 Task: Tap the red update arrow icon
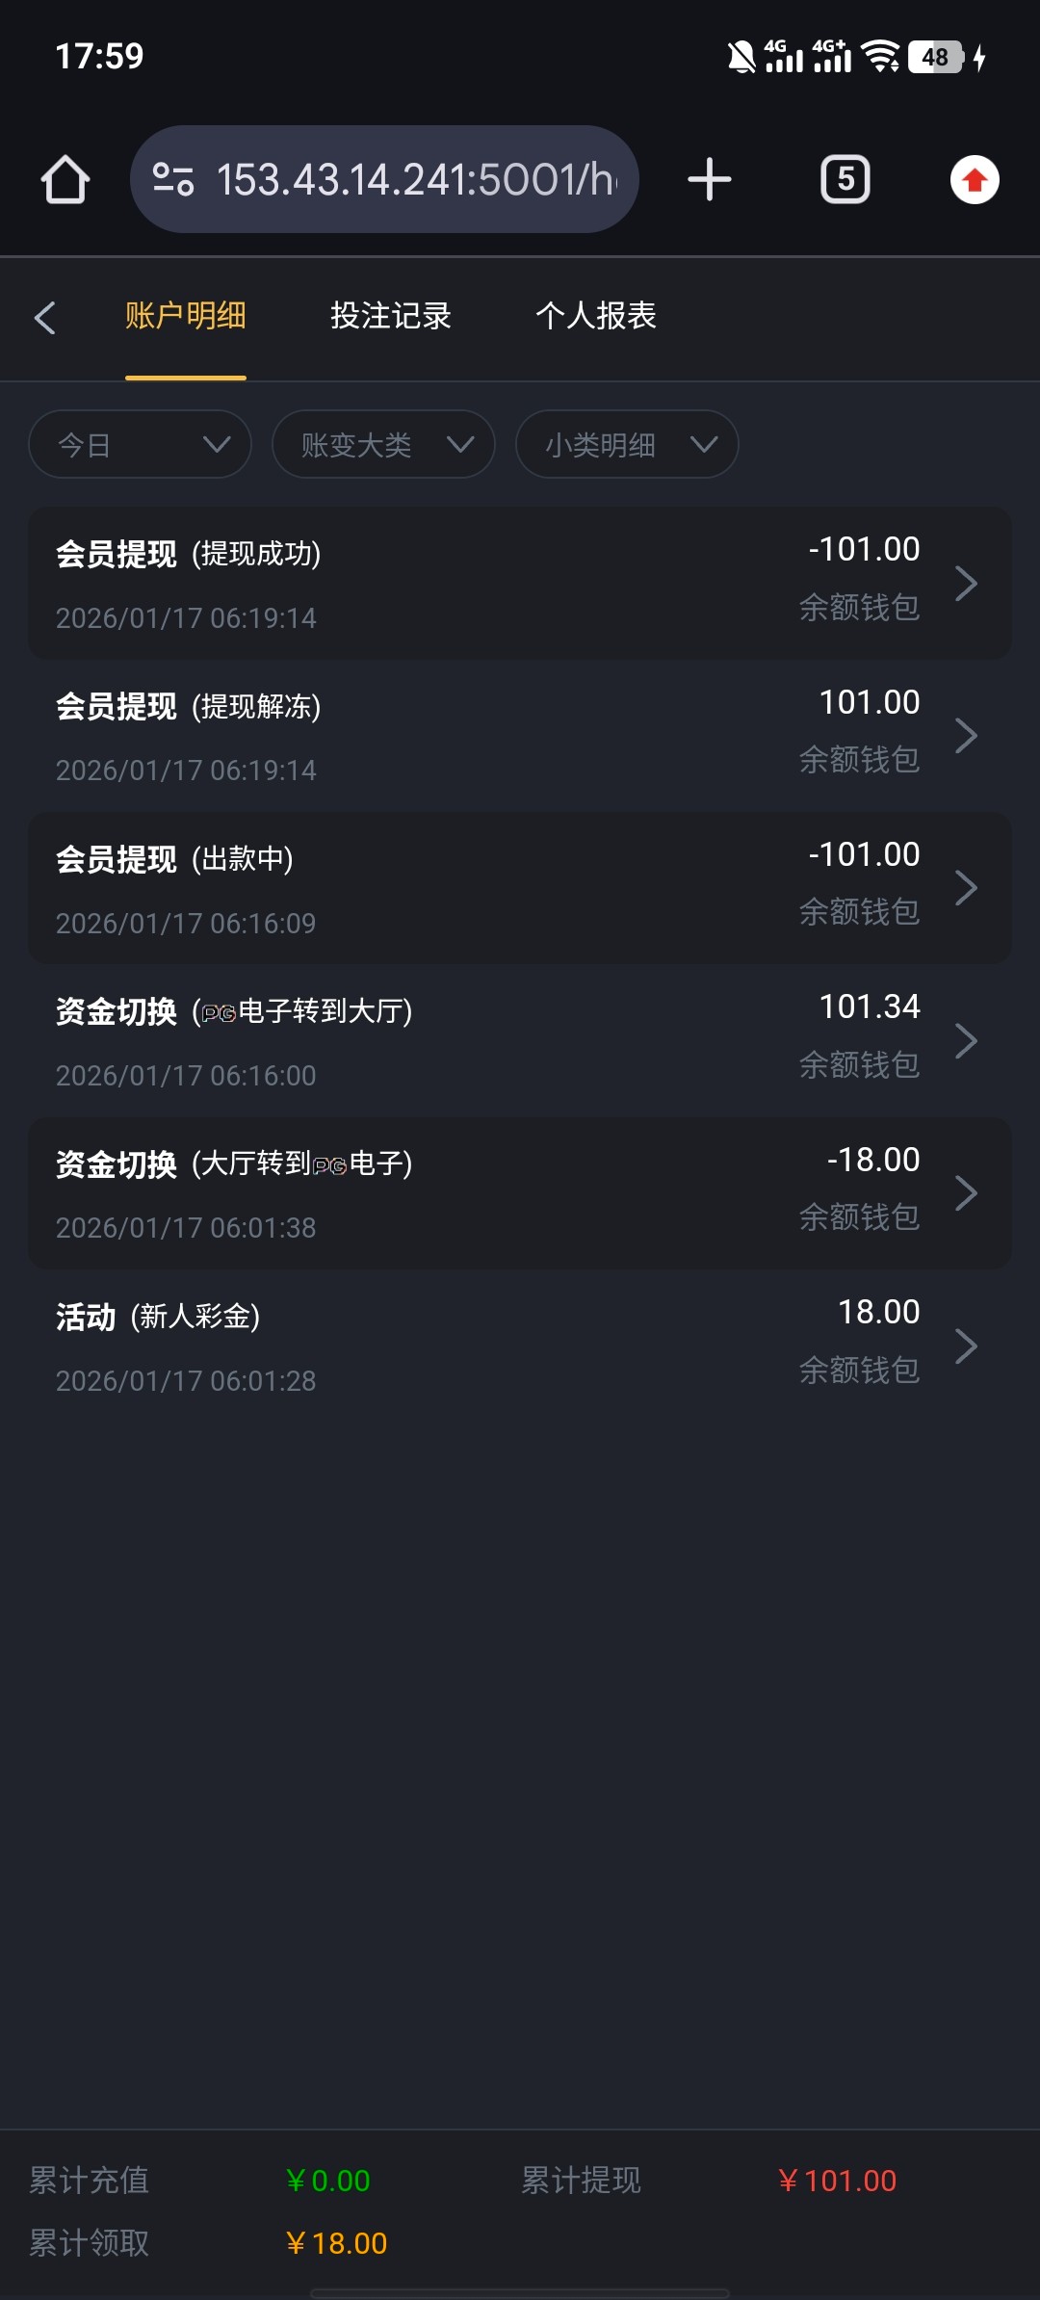[x=975, y=180]
